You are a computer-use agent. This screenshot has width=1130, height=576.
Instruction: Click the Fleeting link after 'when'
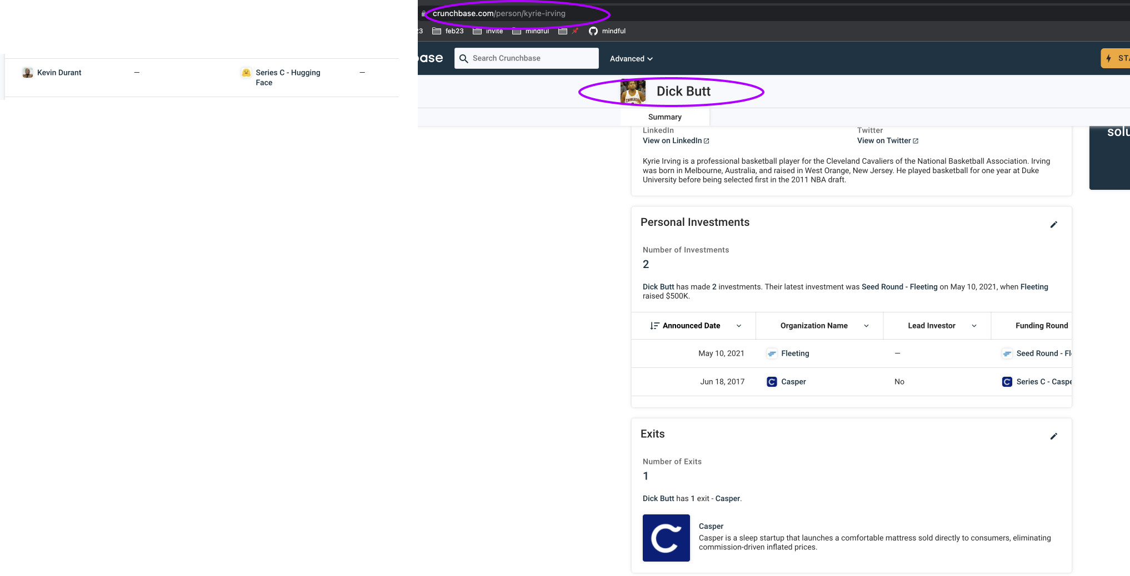coord(1034,287)
